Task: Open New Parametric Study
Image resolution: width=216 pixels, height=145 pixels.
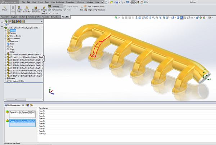Action: click(97, 6)
